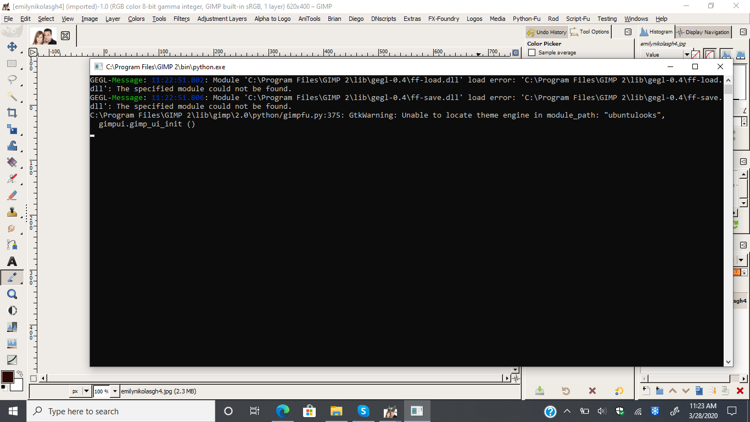Select the Paths tool
Viewport: 750px width, 422px height.
coord(12,245)
